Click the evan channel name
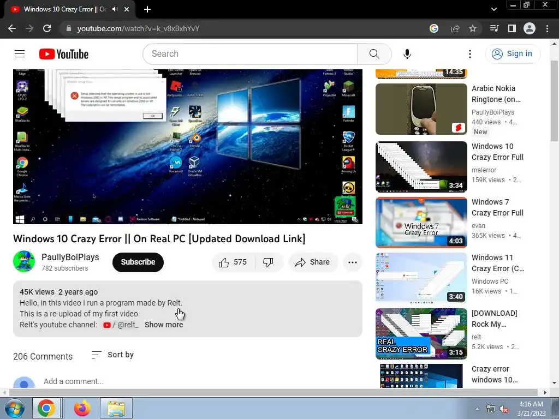Image resolution: width=559 pixels, height=419 pixels. click(x=478, y=225)
